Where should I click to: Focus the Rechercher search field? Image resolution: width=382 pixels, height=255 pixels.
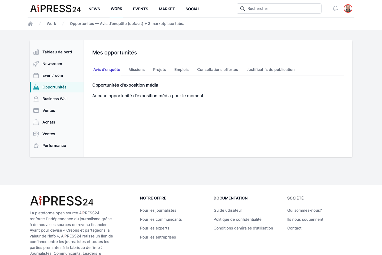[x=279, y=8]
